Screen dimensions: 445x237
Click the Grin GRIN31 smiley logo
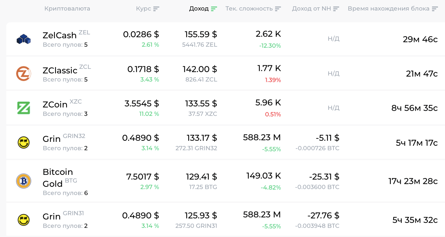pyautogui.click(x=24, y=220)
